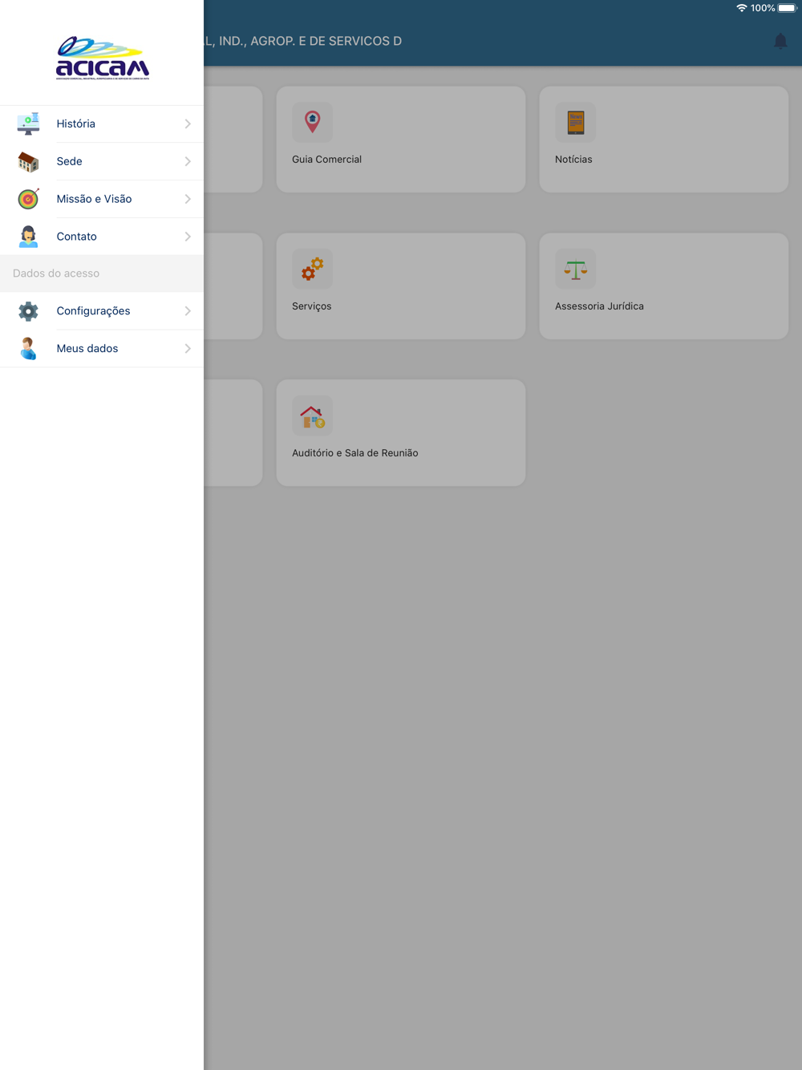
Task: Tap the Guia Comercial map pin icon
Action: click(312, 122)
